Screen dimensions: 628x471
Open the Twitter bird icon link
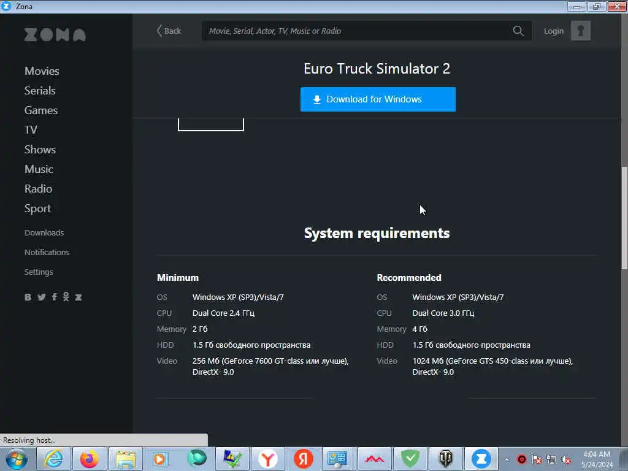[41, 297]
